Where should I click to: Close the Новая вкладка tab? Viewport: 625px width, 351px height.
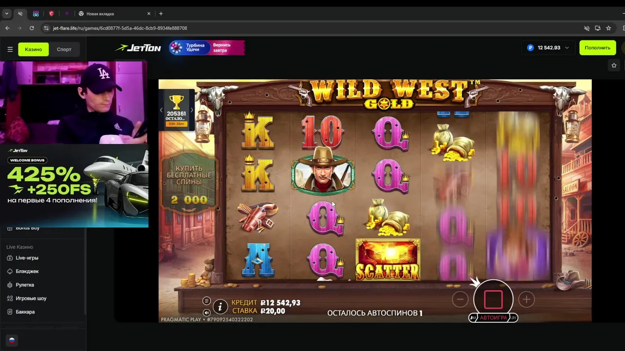(x=149, y=14)
